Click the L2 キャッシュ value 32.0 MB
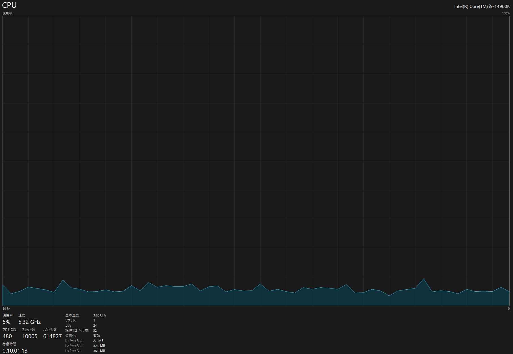Screen dimensions: 513x354 (x=99, y=346)
